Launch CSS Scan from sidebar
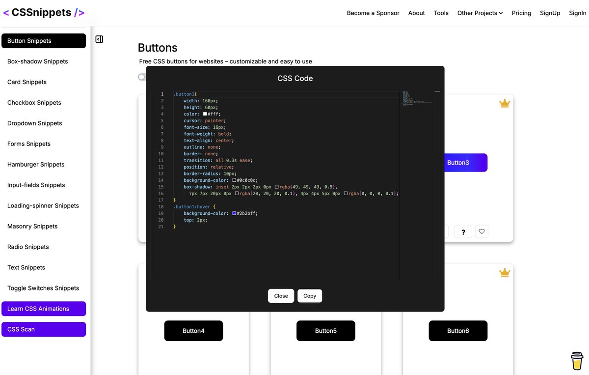Viewport: 589px width, 375px height. 43,329
